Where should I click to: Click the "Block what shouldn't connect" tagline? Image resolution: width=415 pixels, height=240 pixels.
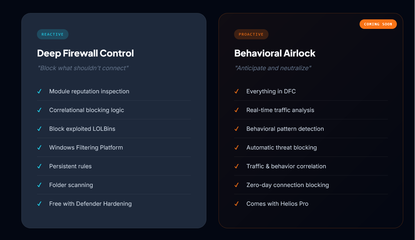tap(83, 68)
